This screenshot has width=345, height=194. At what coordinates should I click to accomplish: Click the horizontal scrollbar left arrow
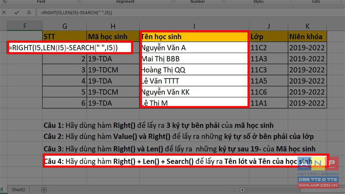(x=242, y=190)
